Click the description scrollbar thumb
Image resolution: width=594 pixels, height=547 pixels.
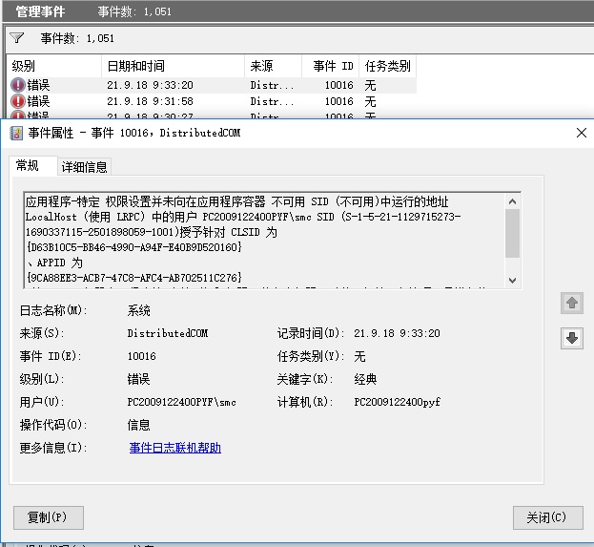click(513, 233)
